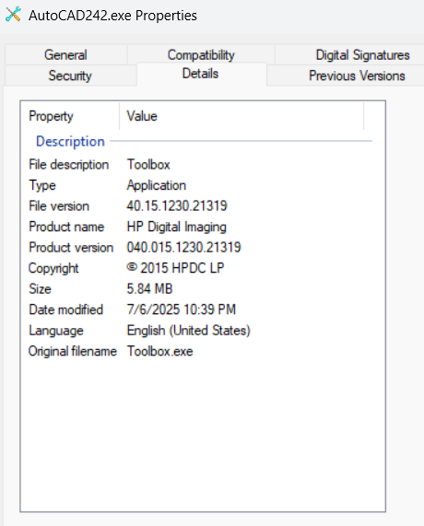Switch to the General tab

[65, 54]
